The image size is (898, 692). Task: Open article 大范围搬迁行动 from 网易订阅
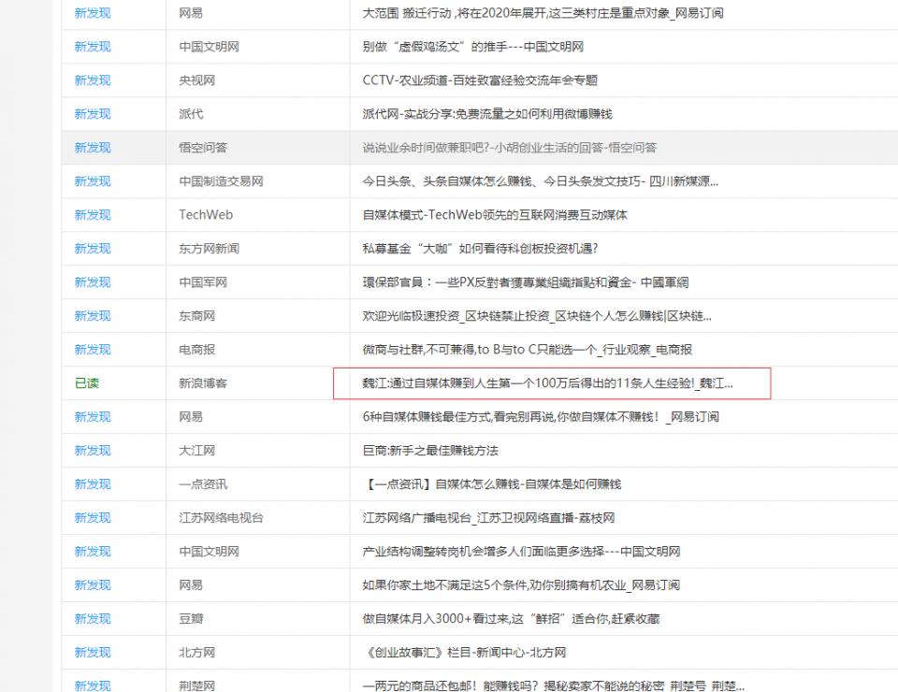click(x=543, y=13)
